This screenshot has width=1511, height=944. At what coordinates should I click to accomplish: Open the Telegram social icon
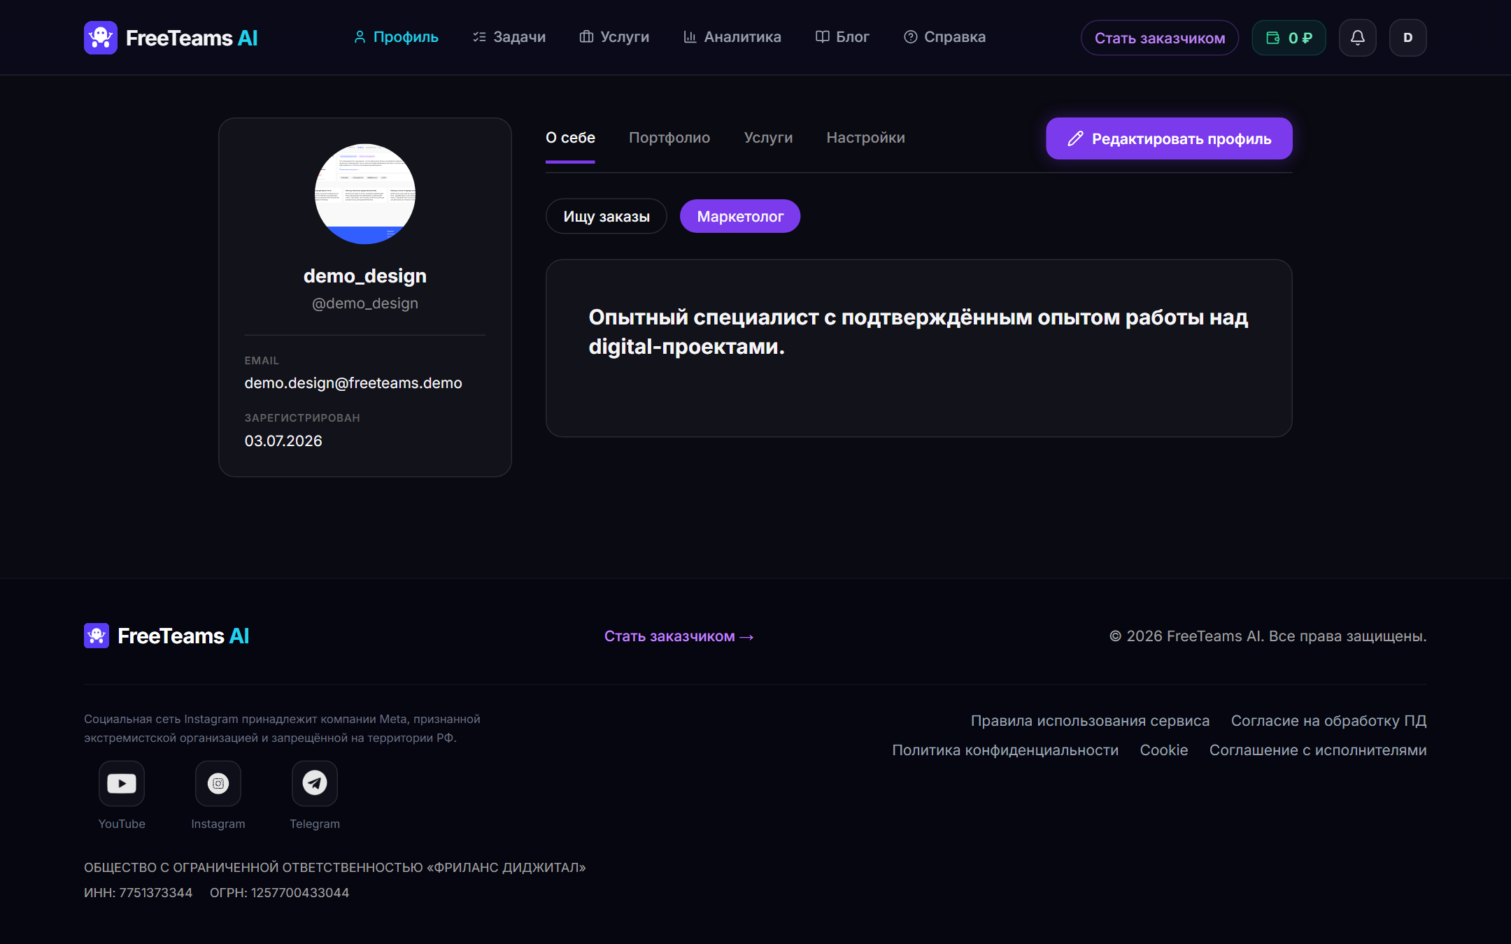click(x=315, y=783)
